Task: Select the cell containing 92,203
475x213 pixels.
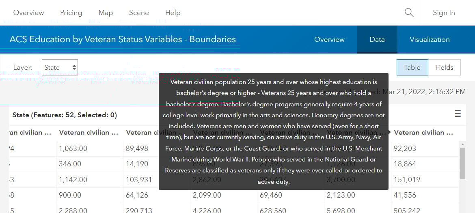Action: (x=405, y=148)
